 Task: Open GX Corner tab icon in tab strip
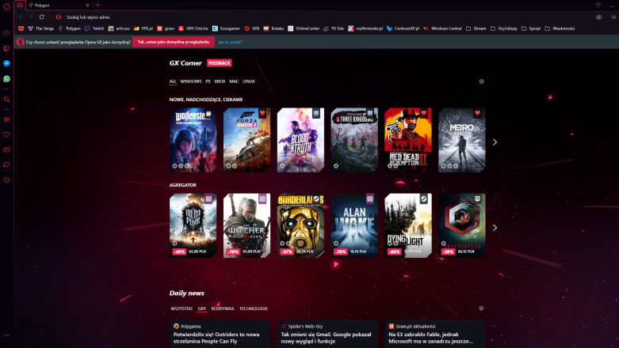(x=20, y=5)
